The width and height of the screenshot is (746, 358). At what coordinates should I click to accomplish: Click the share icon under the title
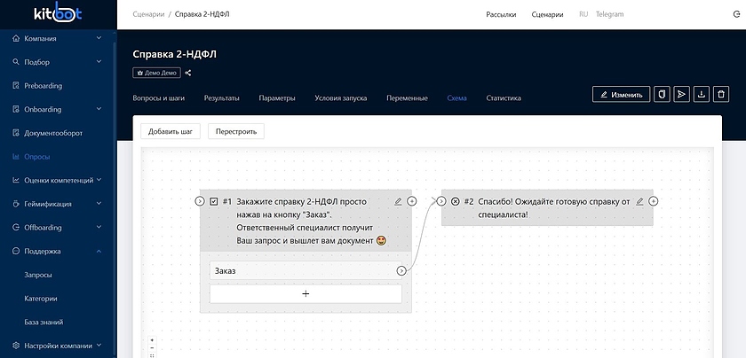pos(188,73)
